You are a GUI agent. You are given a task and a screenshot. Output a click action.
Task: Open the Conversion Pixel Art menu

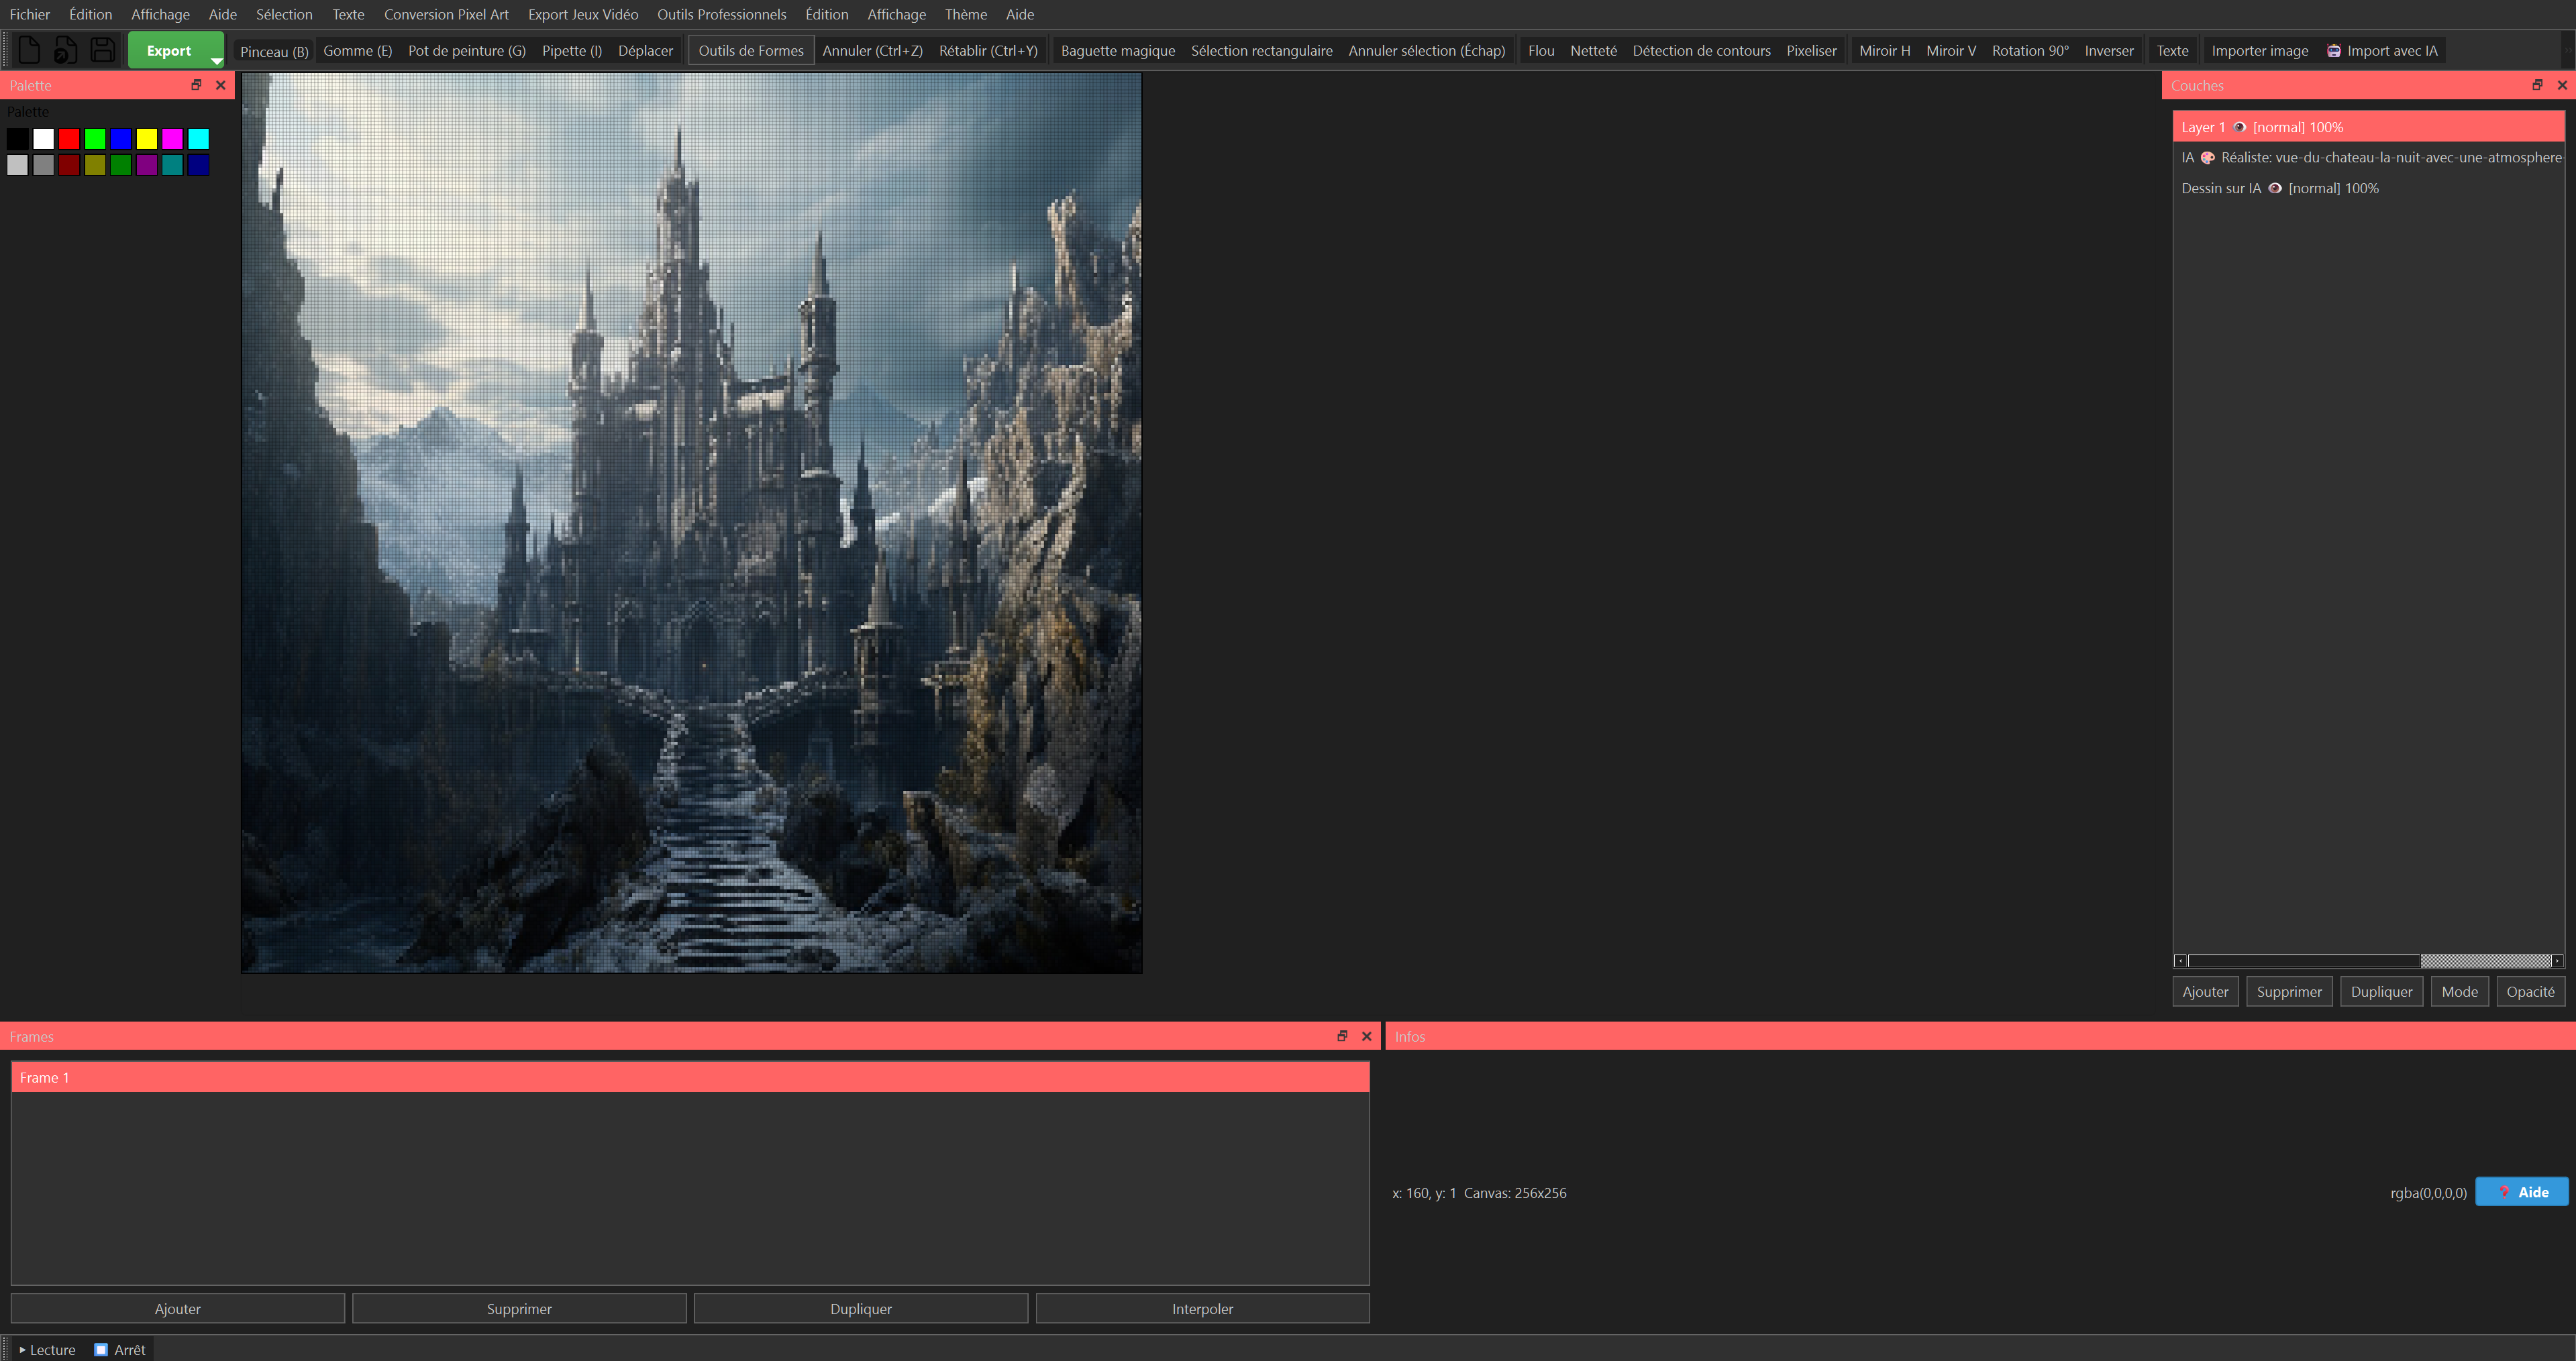pos(446,14)
